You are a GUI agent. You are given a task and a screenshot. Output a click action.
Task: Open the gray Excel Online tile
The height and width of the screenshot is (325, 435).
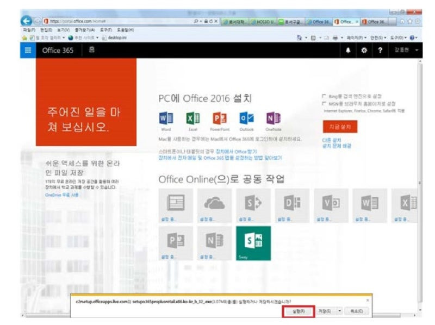pyautogui.click(x=405, y=205)
